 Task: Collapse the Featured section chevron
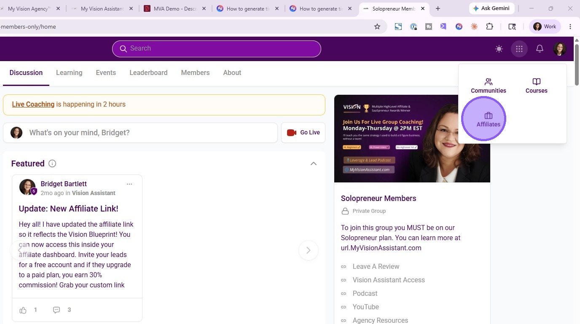click(x=313, y=163)
